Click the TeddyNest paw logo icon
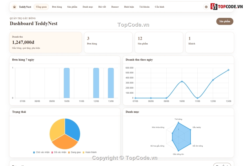 [14, 7]
